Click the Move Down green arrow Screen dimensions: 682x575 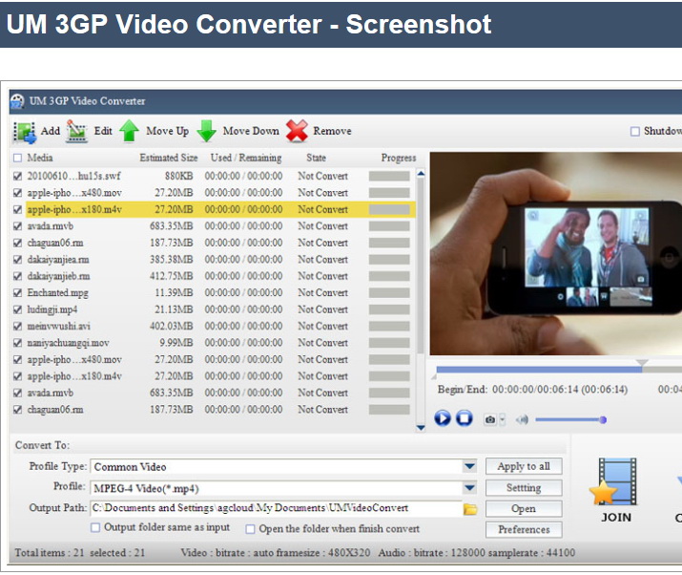click(207, 131)
